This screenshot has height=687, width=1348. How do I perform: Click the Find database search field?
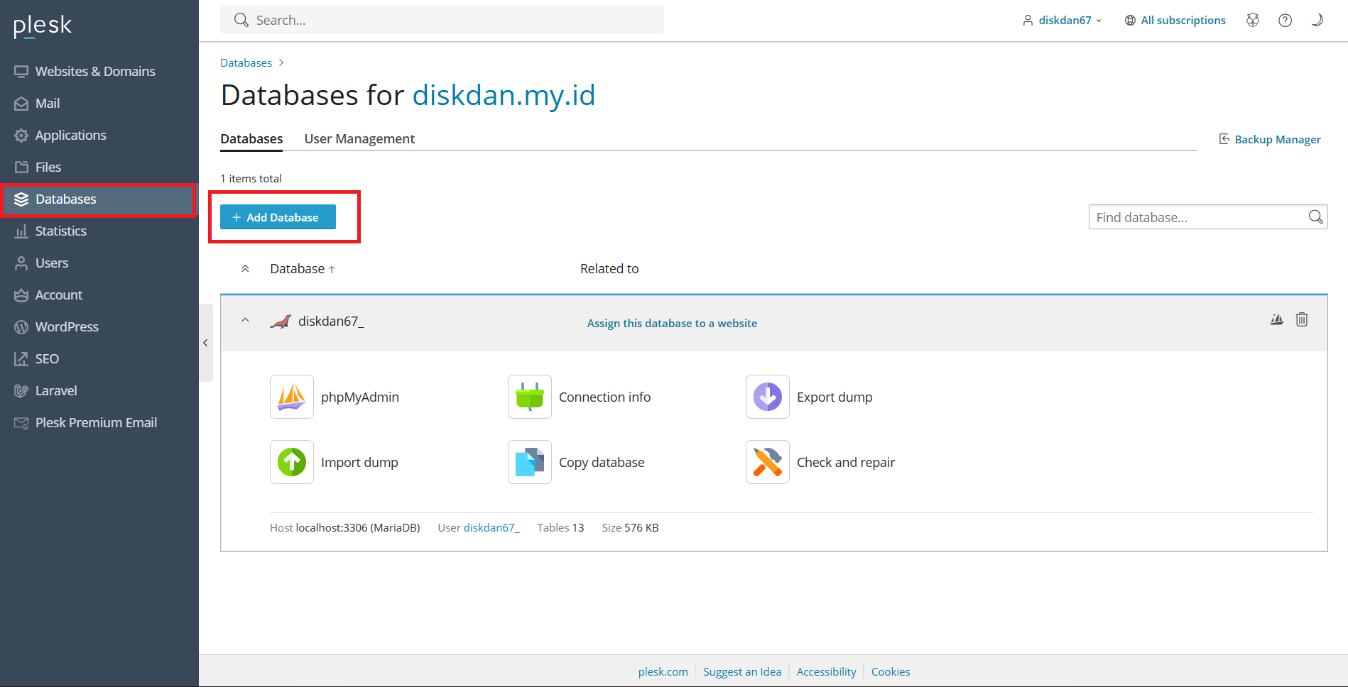coord(1197,218)
